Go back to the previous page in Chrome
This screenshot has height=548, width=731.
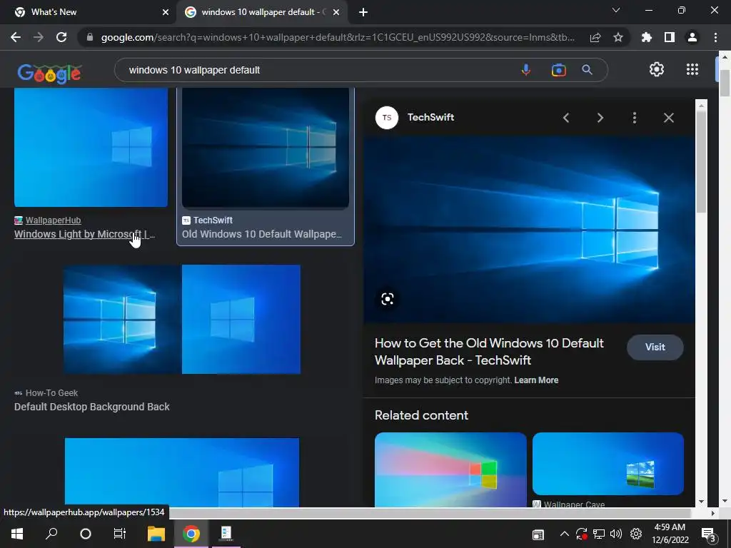(16, 37)
